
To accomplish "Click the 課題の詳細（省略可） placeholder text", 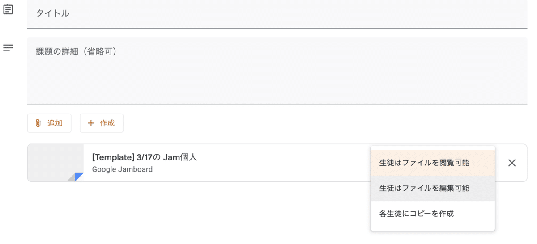I will (x=77, y=52).
